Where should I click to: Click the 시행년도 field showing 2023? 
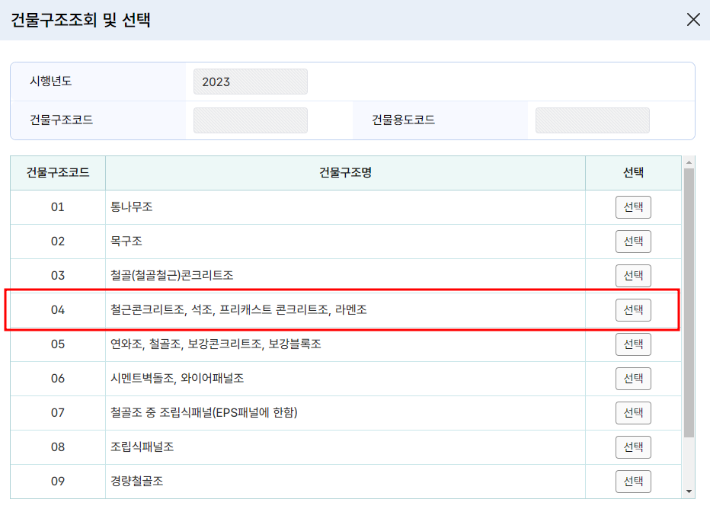tap(251, 82)
